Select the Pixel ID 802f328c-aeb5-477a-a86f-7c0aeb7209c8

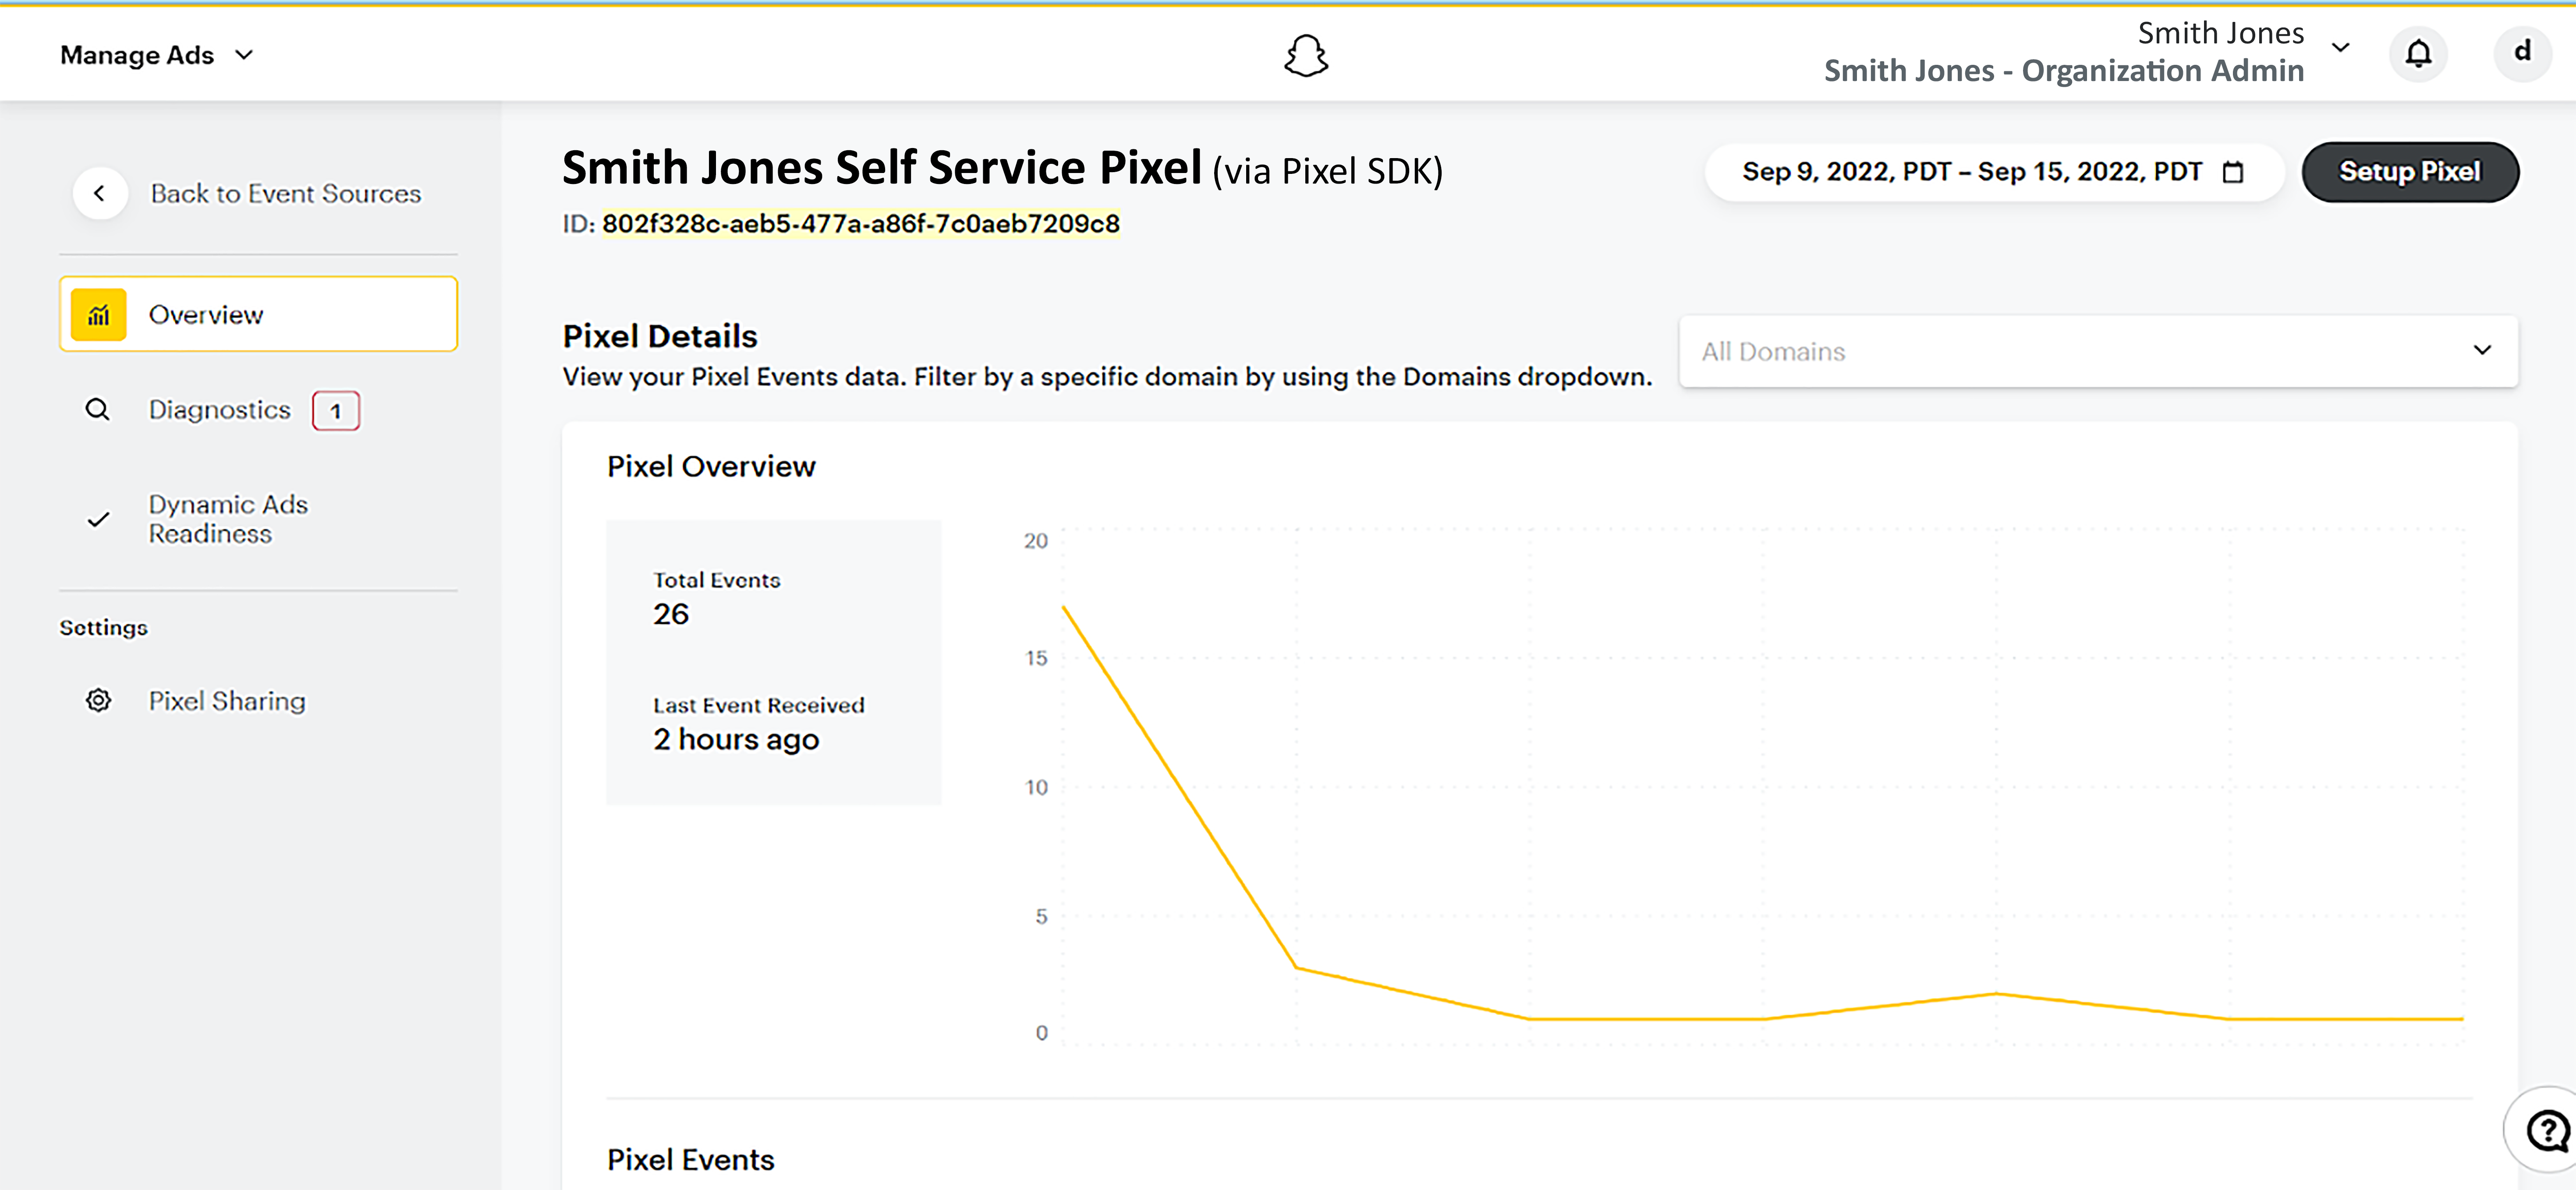pos(861,224)
